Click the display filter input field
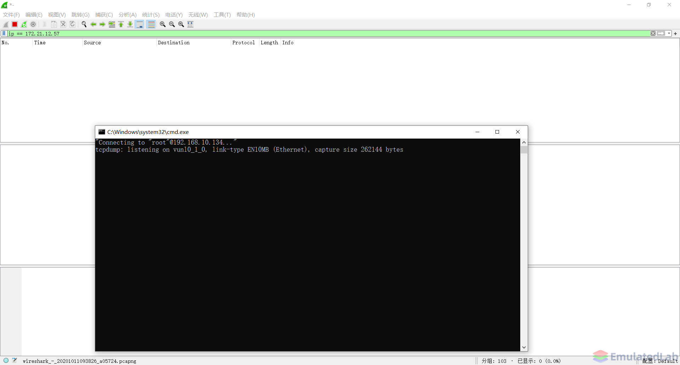The image size is (680, 365). (328, 34)
